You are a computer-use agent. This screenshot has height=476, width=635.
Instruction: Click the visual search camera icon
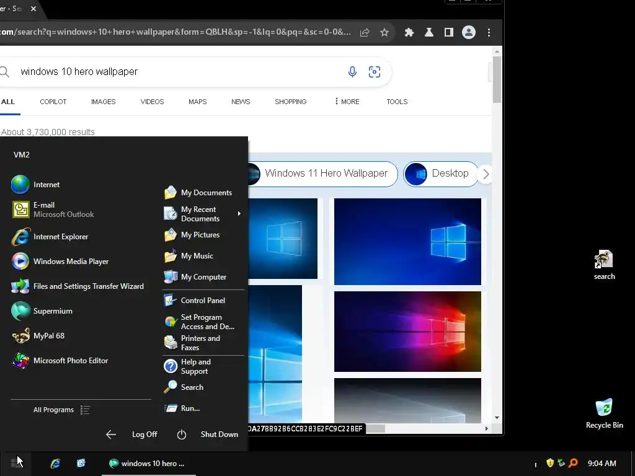(x=375, y=72)
